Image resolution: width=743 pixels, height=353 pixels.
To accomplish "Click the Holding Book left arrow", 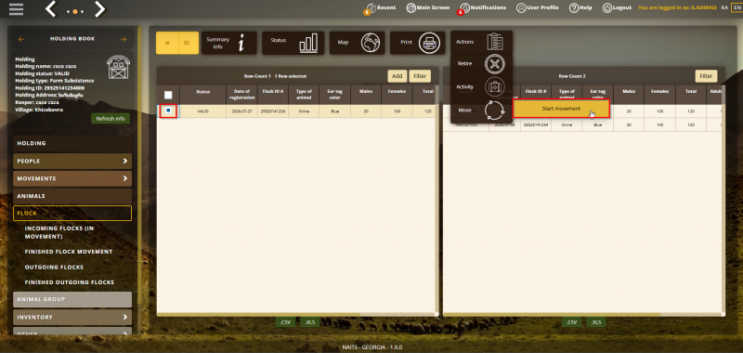I will pos(21,39).
